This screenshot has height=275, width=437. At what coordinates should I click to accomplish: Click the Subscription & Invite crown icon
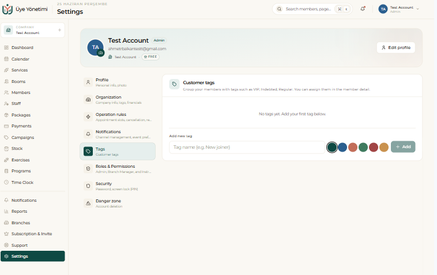coord(6,233)
